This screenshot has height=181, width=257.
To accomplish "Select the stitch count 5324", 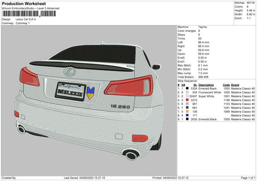I will coord(194,88).
